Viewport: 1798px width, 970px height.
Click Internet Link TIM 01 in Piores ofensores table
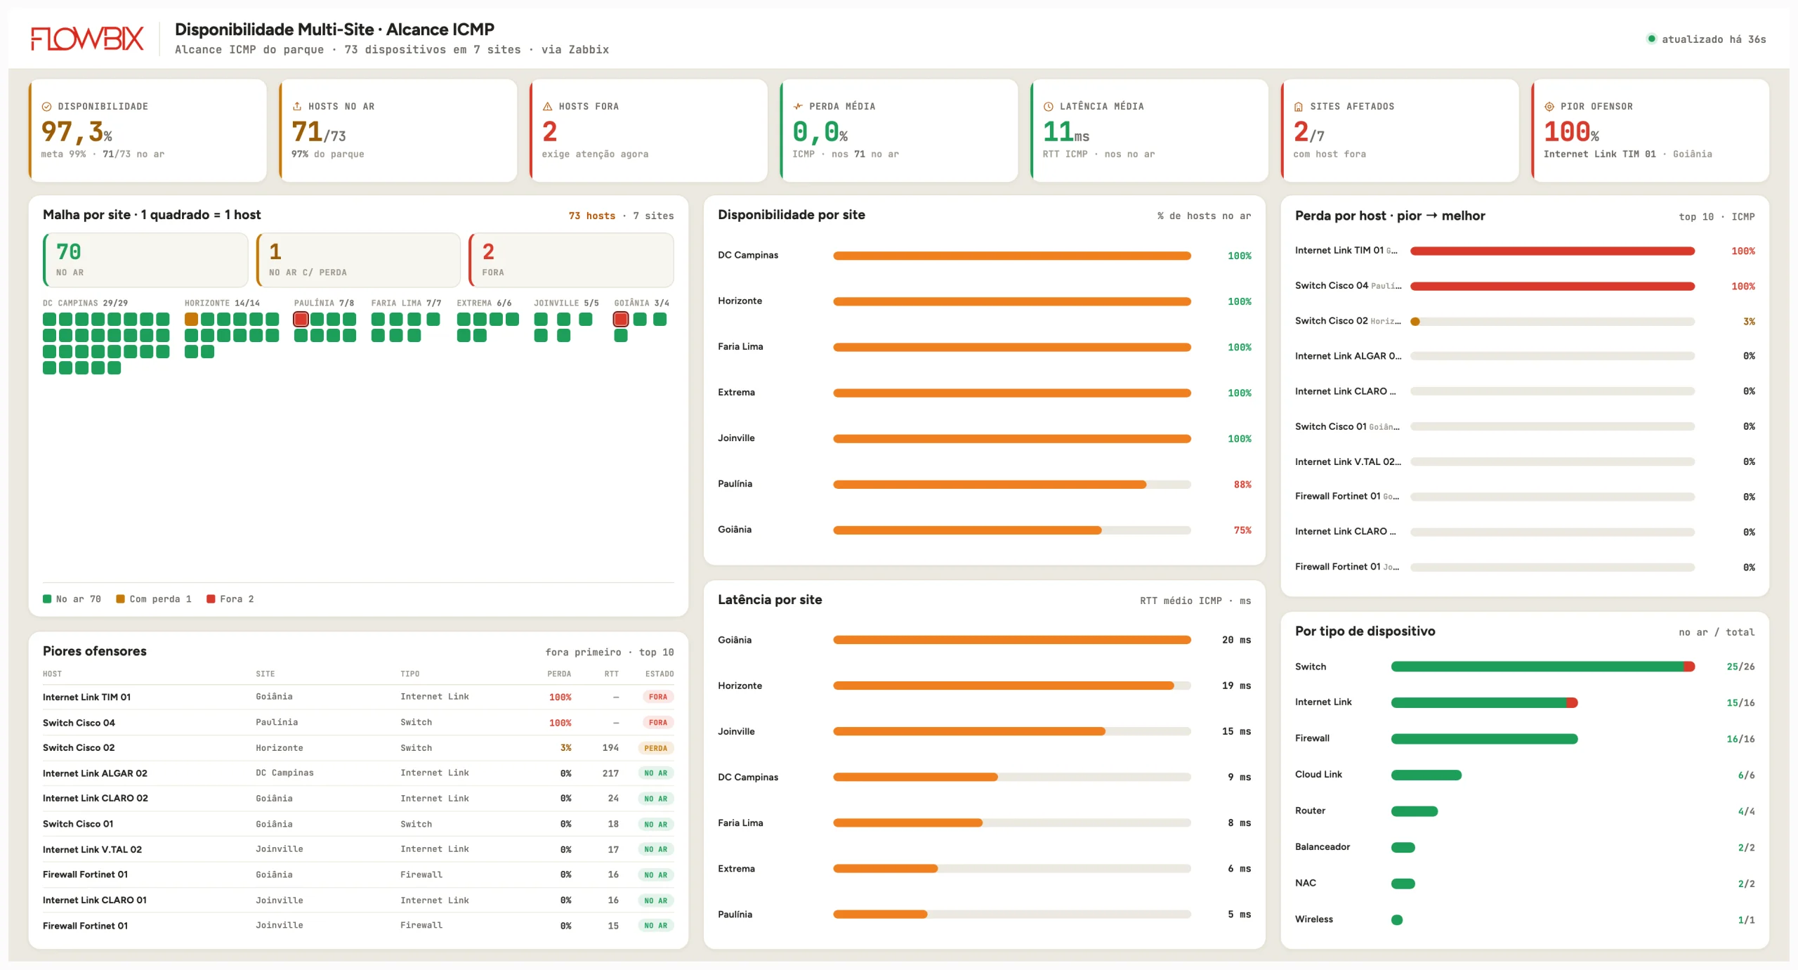pos(86,697)
